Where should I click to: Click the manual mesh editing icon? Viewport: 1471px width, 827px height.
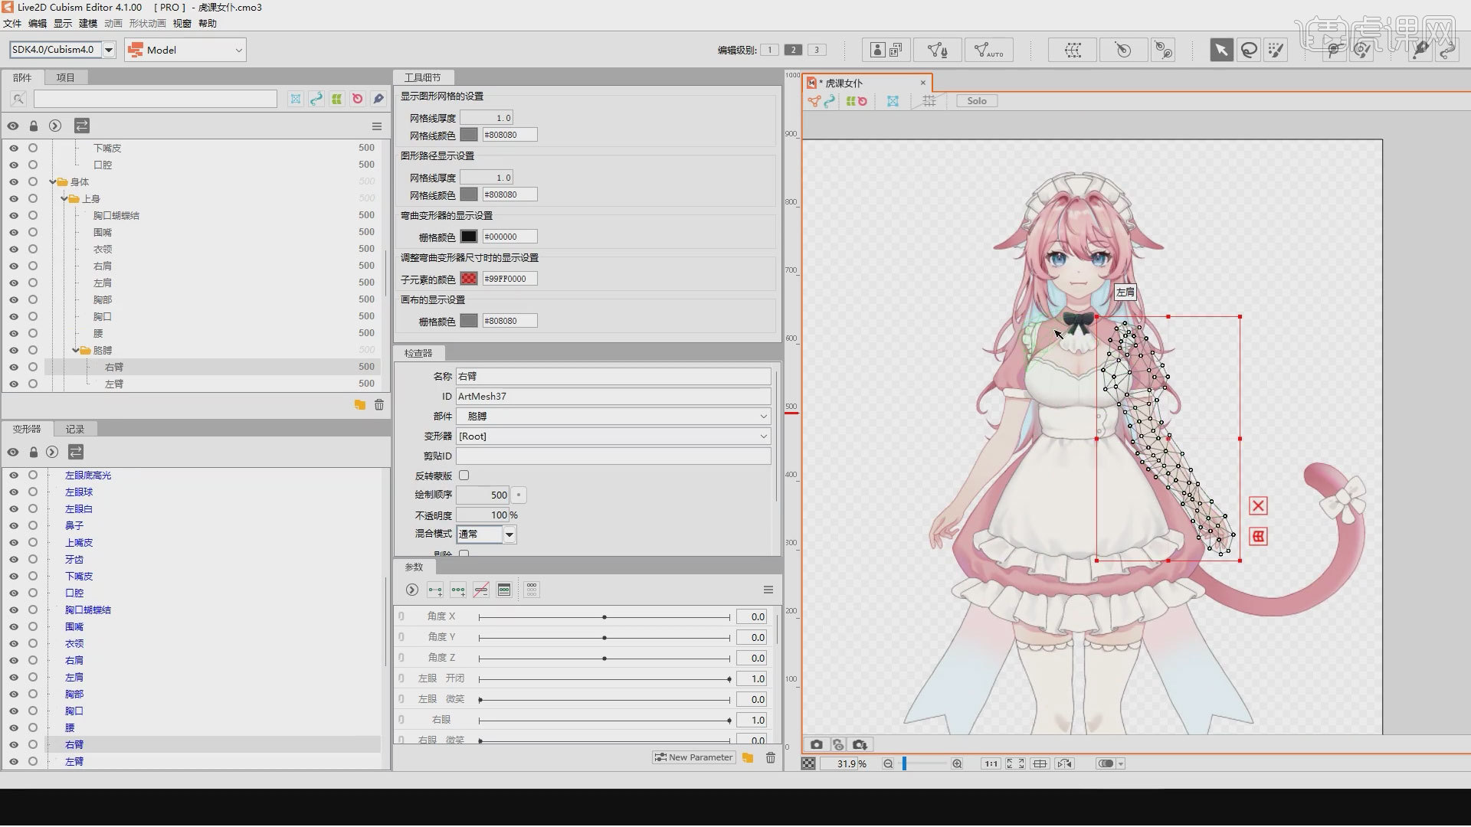[x=936, y=49]
